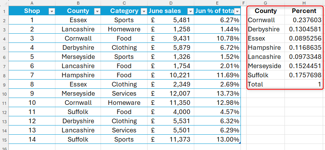Screen dimensions: 325x150
Task: Select the Total value cell showing 1
Action: (x=304, y=84)
